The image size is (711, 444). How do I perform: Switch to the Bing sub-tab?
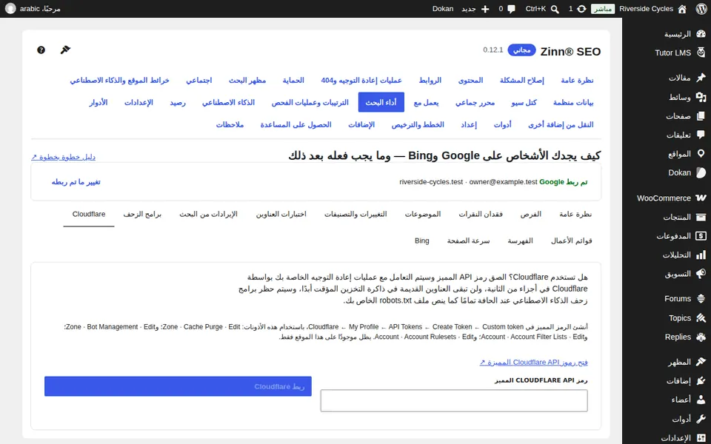421,240
